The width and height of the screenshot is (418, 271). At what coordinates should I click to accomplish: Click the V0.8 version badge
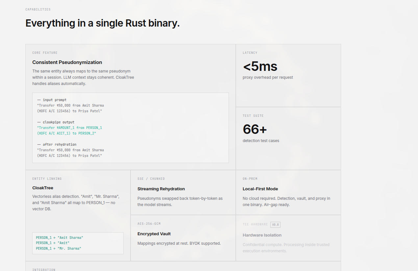pos(275,225)
